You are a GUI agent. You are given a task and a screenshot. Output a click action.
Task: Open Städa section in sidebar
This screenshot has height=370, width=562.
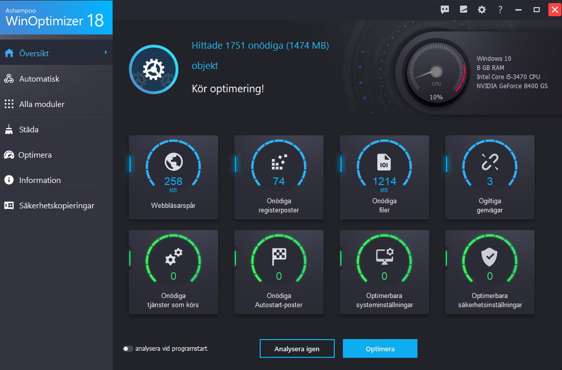tap(56, 129)
